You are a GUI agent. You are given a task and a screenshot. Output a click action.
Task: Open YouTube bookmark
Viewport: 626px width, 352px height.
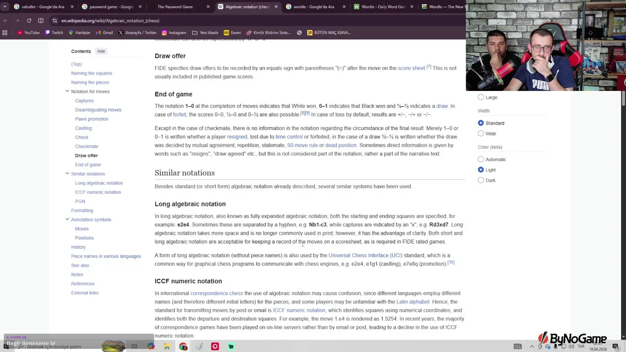point(28,33)
